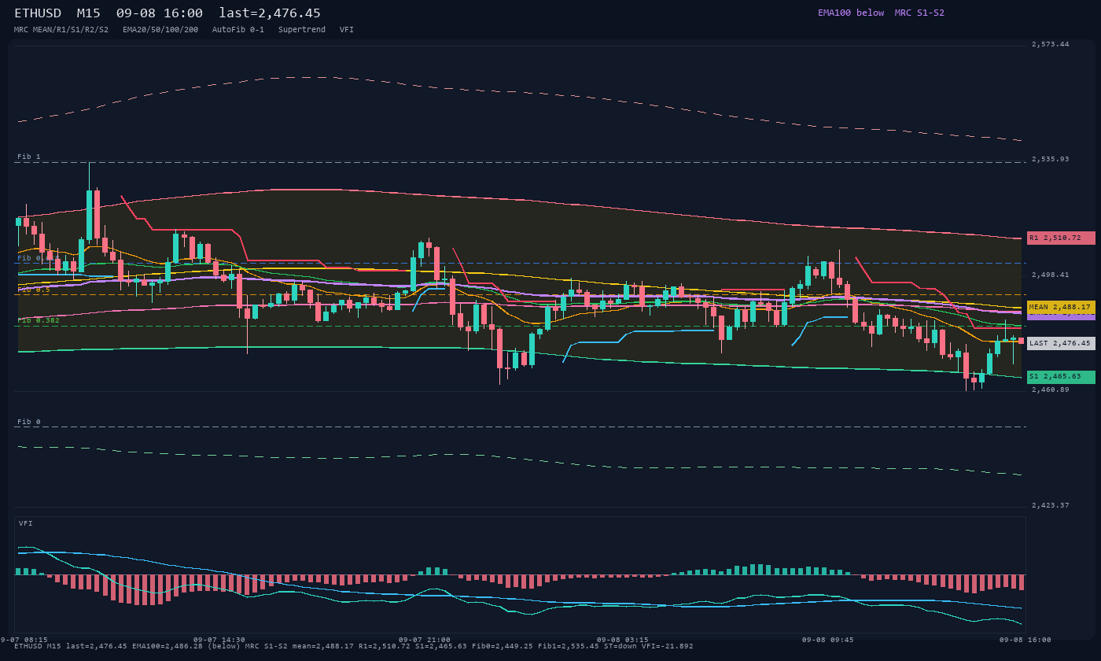
Task: Click the green S1 2,465.63 price tag
Action: tap(1061, 377)
